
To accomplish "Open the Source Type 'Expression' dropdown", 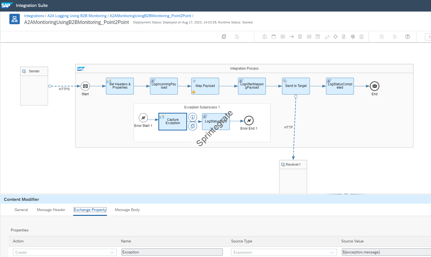I will point(284,252).
